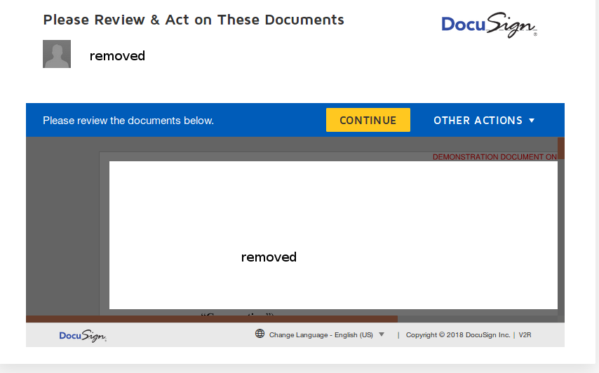This screenshot has height=373, width=599.
Task: Open the Change Language - English (US) selector
Action: [327, 335]
